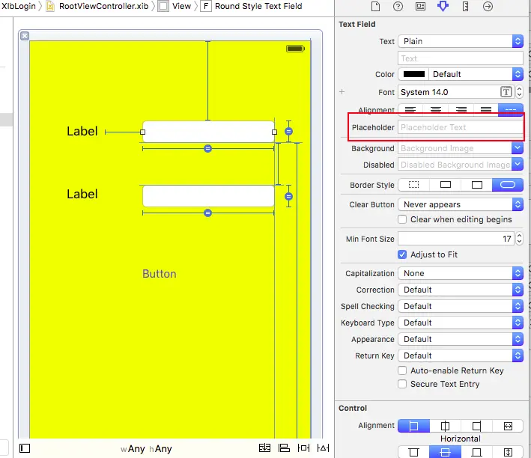531x458 pixels.
Task: Select the Button on the canvas
Action: [x=160, y=273]
